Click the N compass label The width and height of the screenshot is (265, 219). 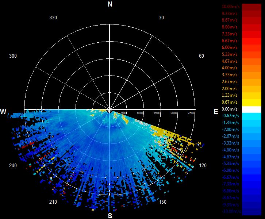click(110, 4)
